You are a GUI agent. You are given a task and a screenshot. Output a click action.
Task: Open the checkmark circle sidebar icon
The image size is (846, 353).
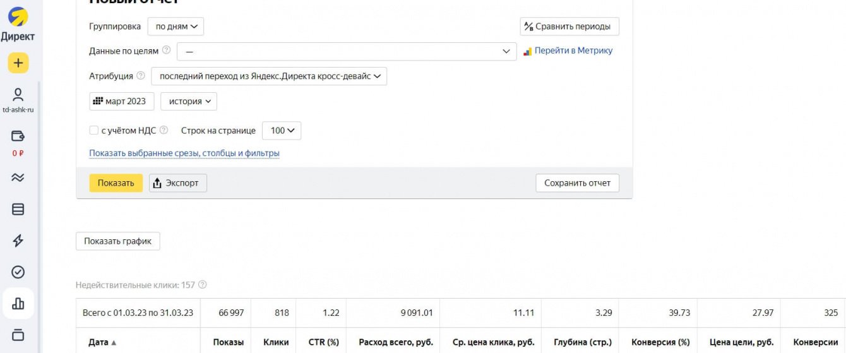18,272
